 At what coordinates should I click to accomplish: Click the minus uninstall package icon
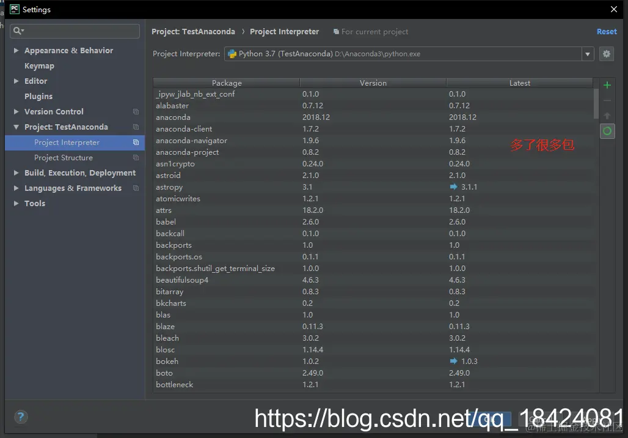tap(607, 100)
